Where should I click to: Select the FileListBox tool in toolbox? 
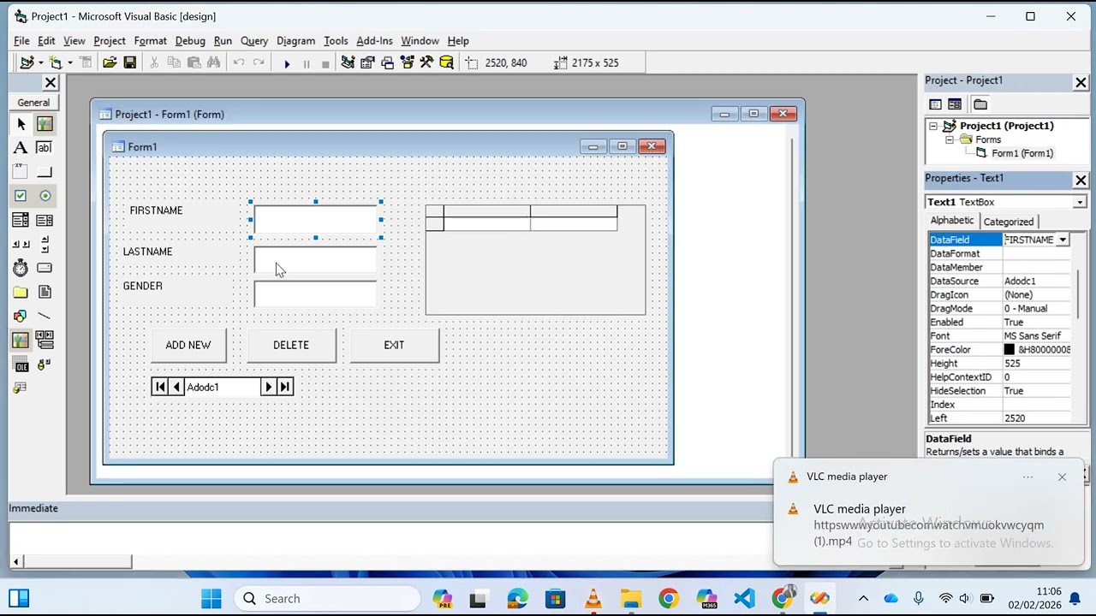[45, 292]
